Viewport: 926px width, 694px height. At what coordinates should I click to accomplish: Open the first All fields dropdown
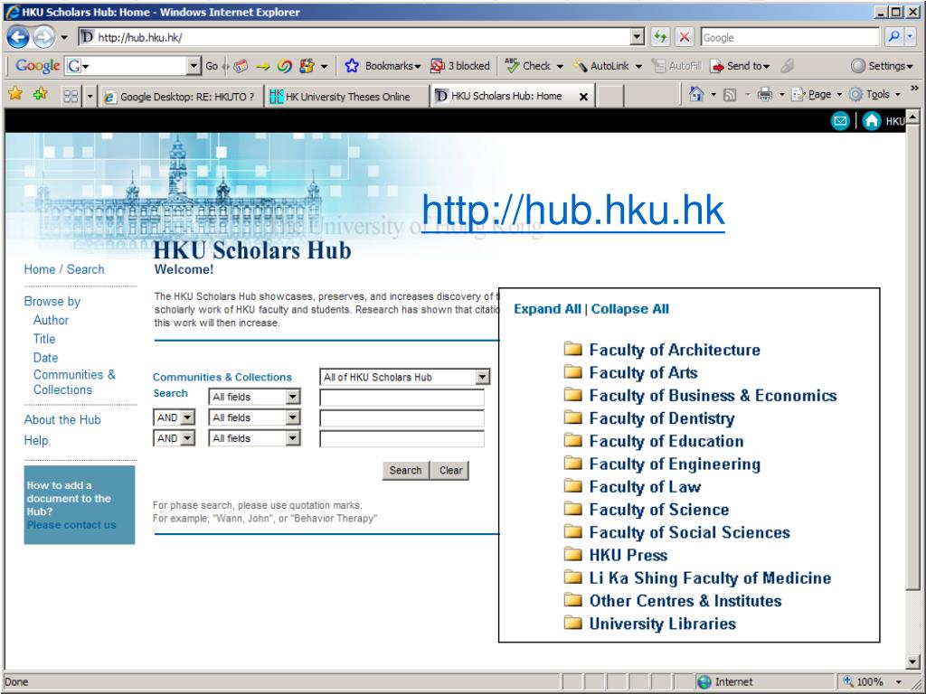293,397
